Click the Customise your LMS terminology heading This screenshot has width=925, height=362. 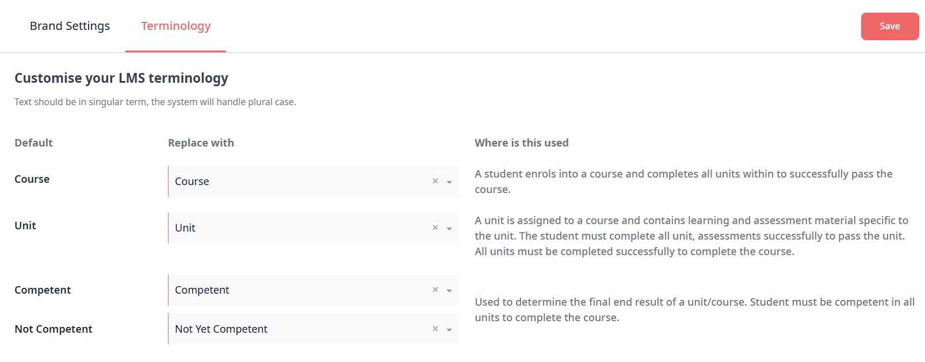121,78
